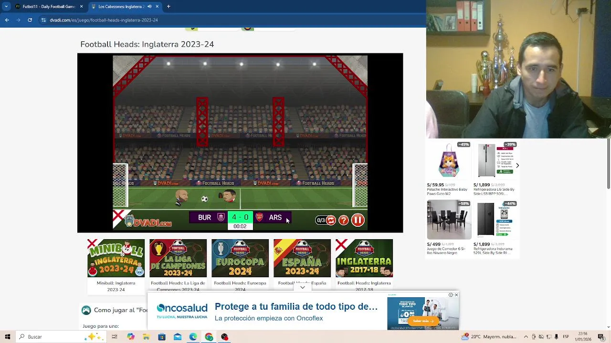
Task: Open the recording app icon in taskbar
Action: (225, 337)
